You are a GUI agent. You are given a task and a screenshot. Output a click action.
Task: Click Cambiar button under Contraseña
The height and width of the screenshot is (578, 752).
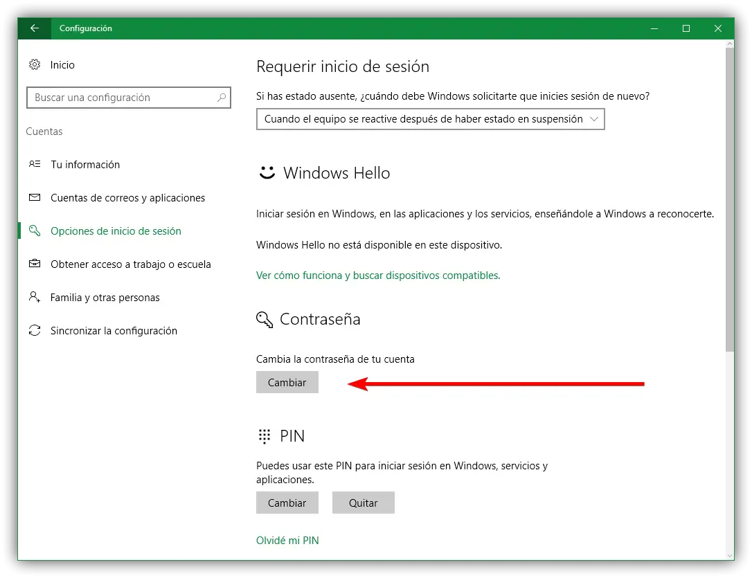(x=287, y=382)
